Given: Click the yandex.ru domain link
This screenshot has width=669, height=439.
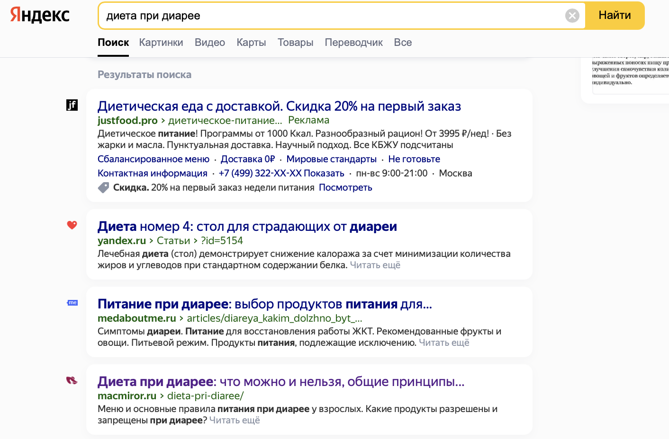Looking at the screenshot, I should tap(122, 241).
